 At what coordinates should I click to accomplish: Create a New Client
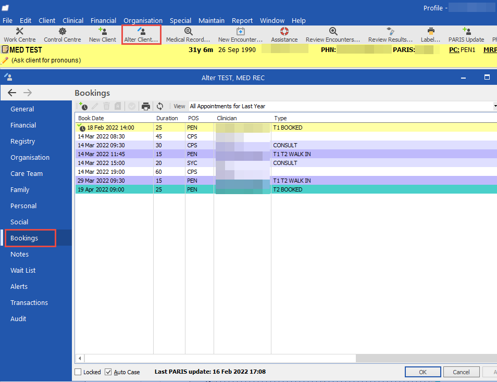[x=102, y=34]
